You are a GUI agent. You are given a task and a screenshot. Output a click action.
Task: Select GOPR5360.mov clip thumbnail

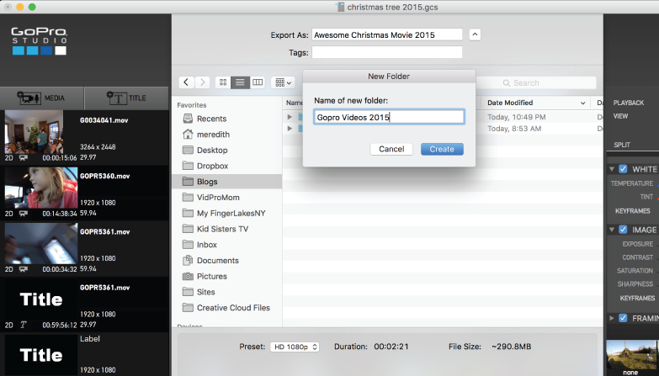pyautogui.click(x=41, y=188)
